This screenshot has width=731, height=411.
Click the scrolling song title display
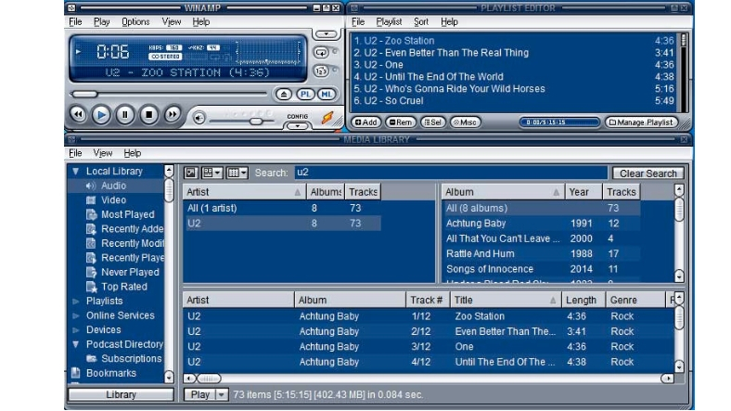click(x=187, y=72)
